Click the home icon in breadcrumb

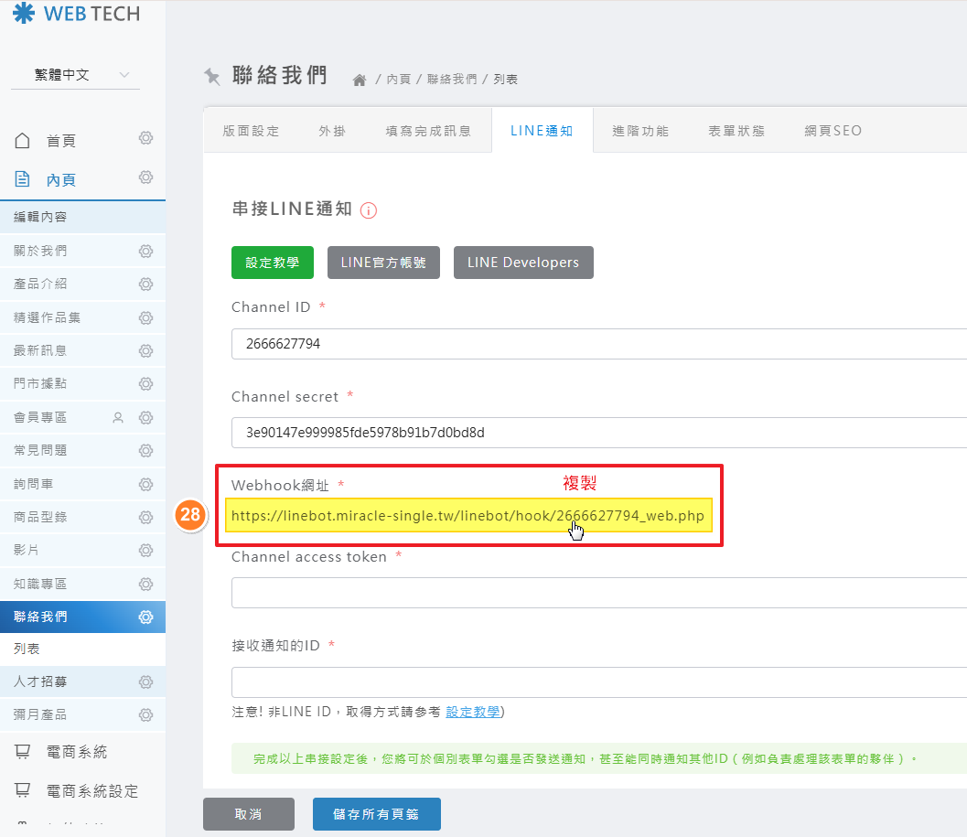(360, 80)
